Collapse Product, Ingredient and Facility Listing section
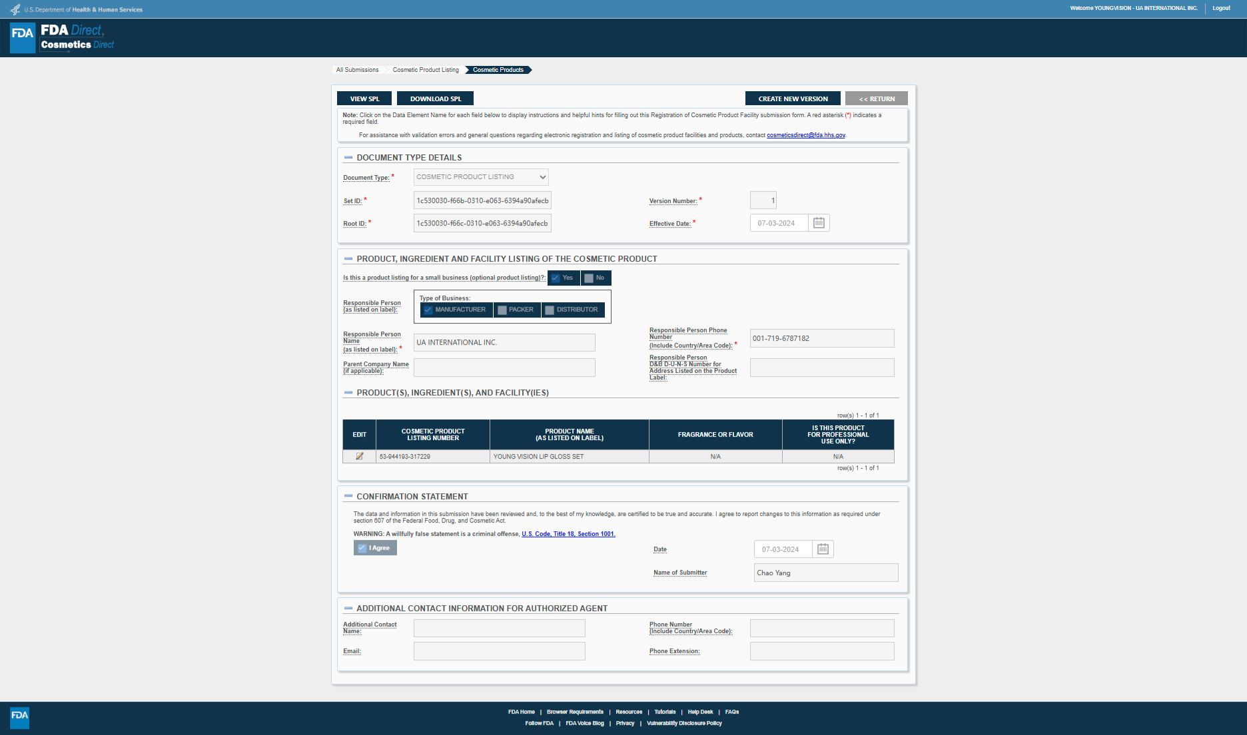 point(348,259)
